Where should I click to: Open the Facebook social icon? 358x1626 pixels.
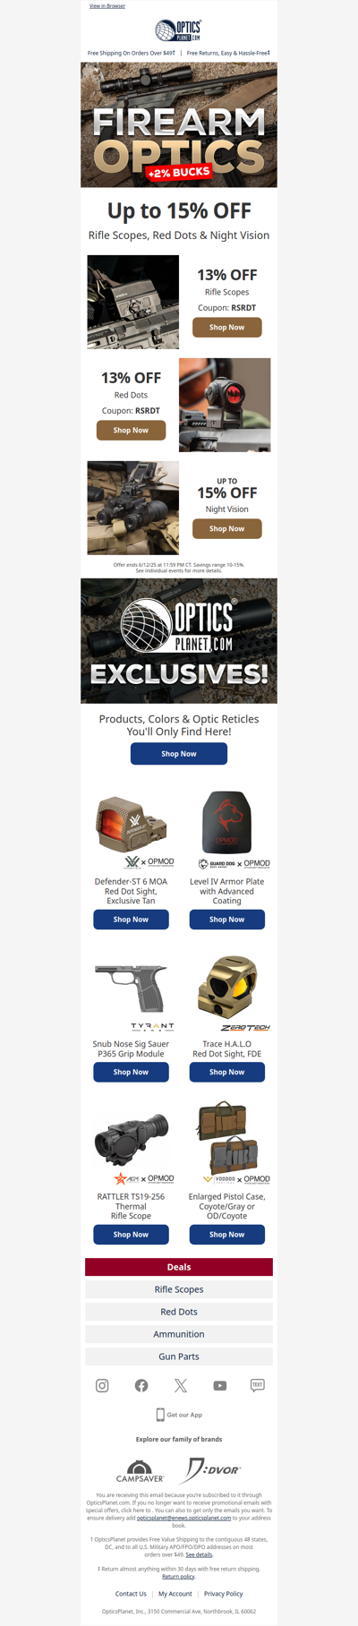(x=141, y=1385)
